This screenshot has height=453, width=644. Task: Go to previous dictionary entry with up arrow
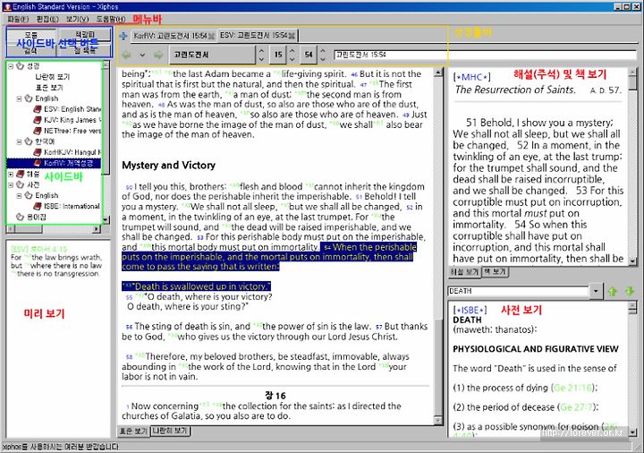pos(613,292)
